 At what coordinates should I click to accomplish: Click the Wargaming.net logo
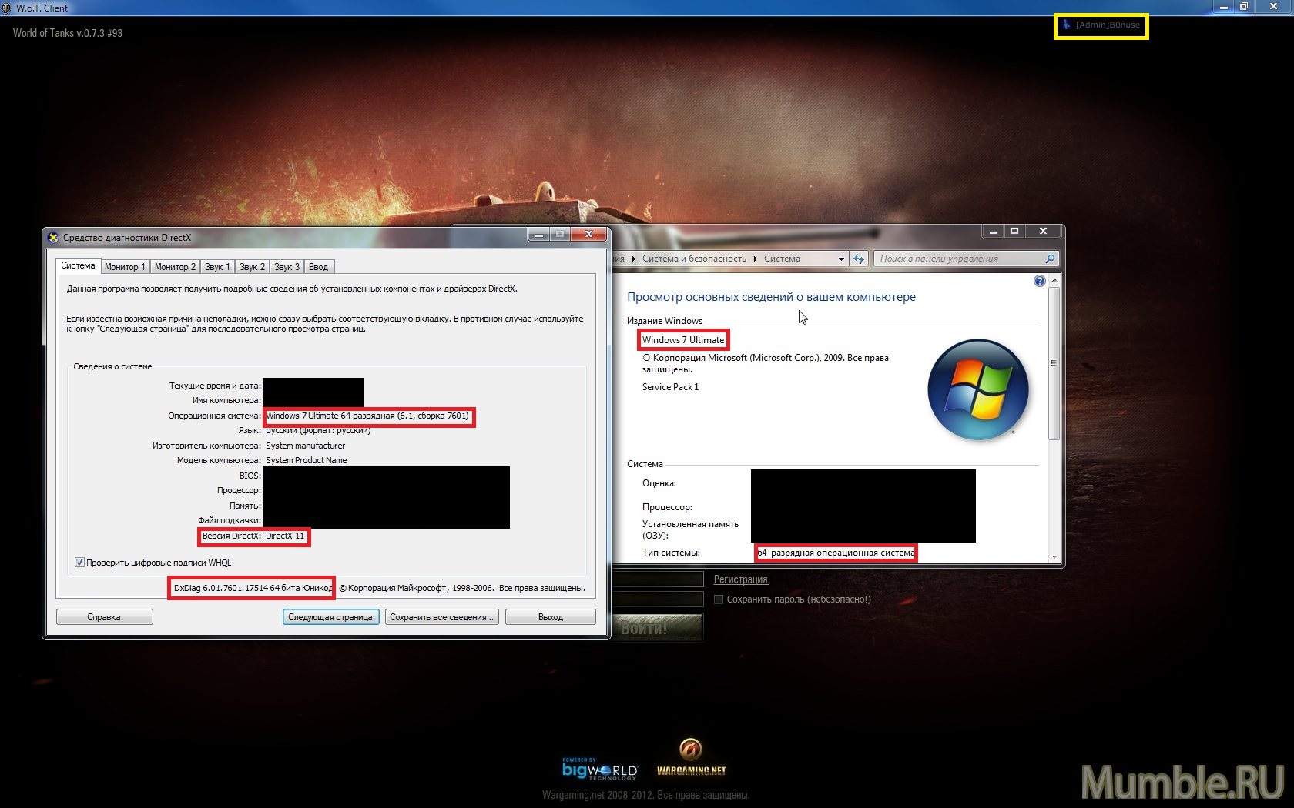click(x=691, y=759)
